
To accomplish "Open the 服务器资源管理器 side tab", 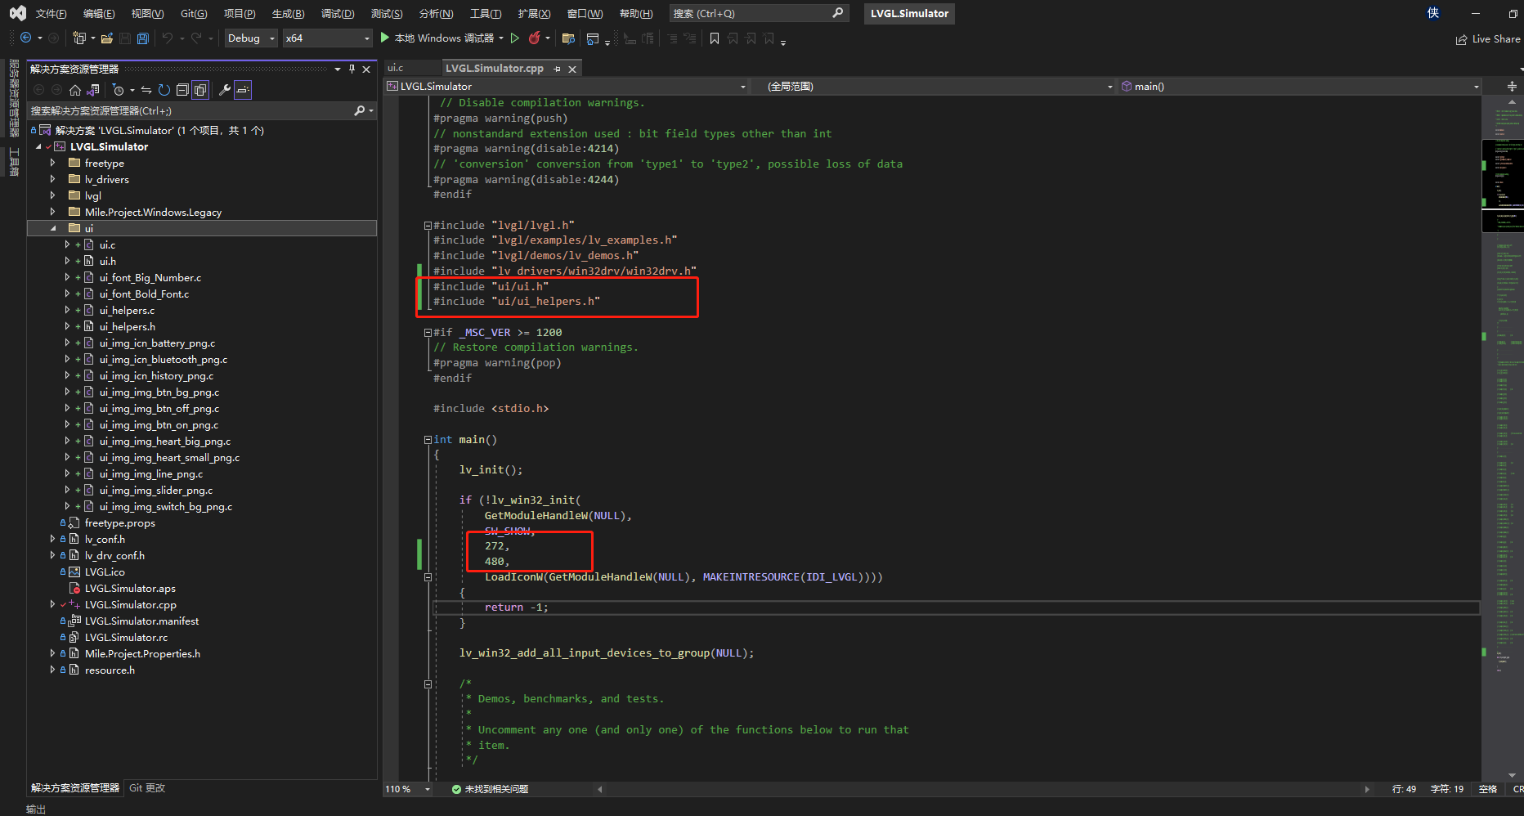I will pos(13,98).
